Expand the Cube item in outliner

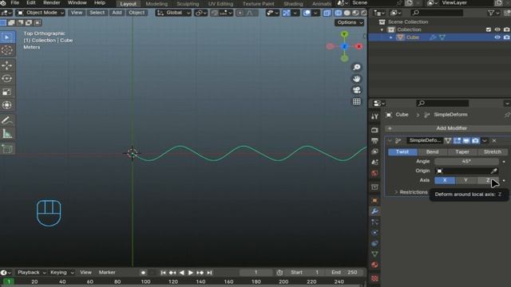[x=391, y=37]
